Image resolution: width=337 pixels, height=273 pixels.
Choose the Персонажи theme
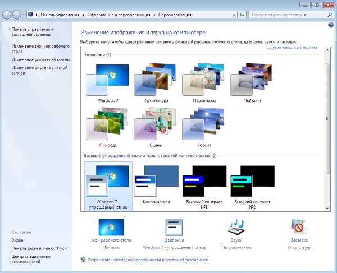click(x=204, y=83)
